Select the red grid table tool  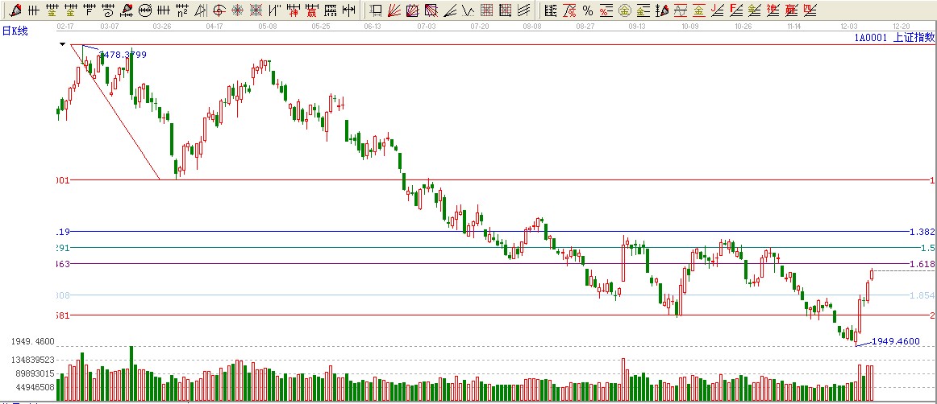point(486,10)
